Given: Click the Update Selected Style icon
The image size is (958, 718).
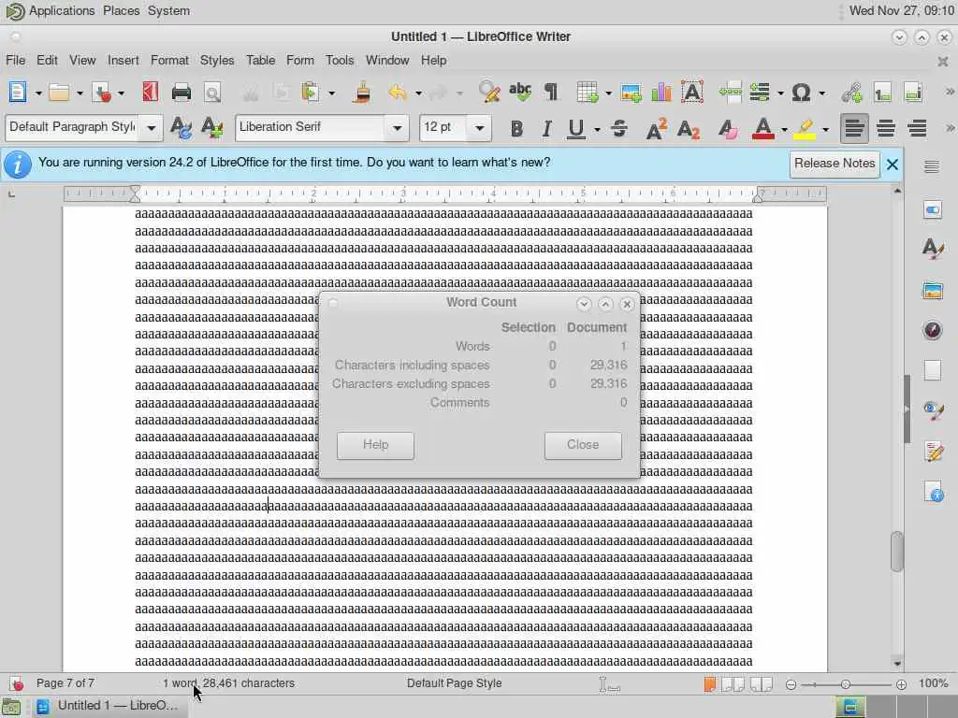Looking at the screenshot, I should point(181,127).
